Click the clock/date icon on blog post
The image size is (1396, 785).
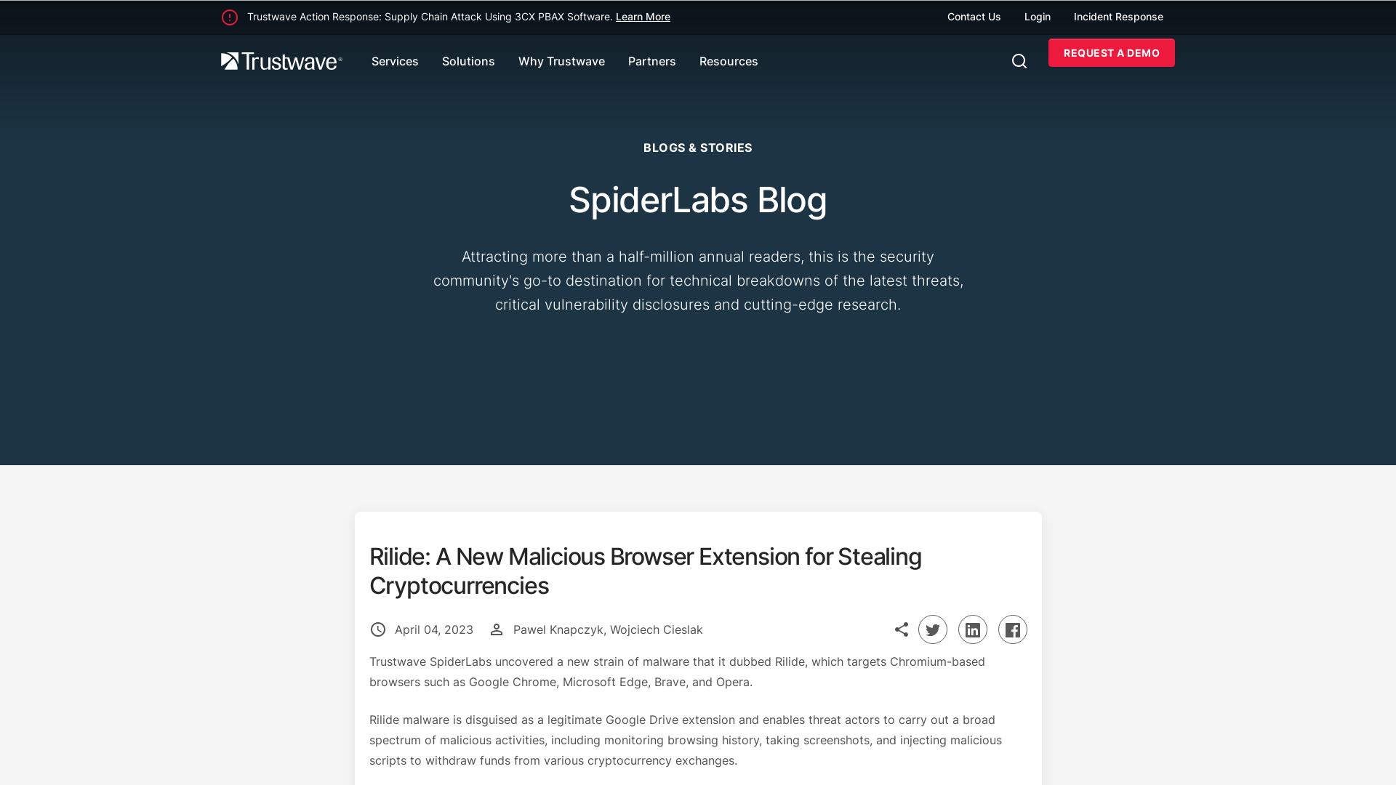[x=377, y=629]
